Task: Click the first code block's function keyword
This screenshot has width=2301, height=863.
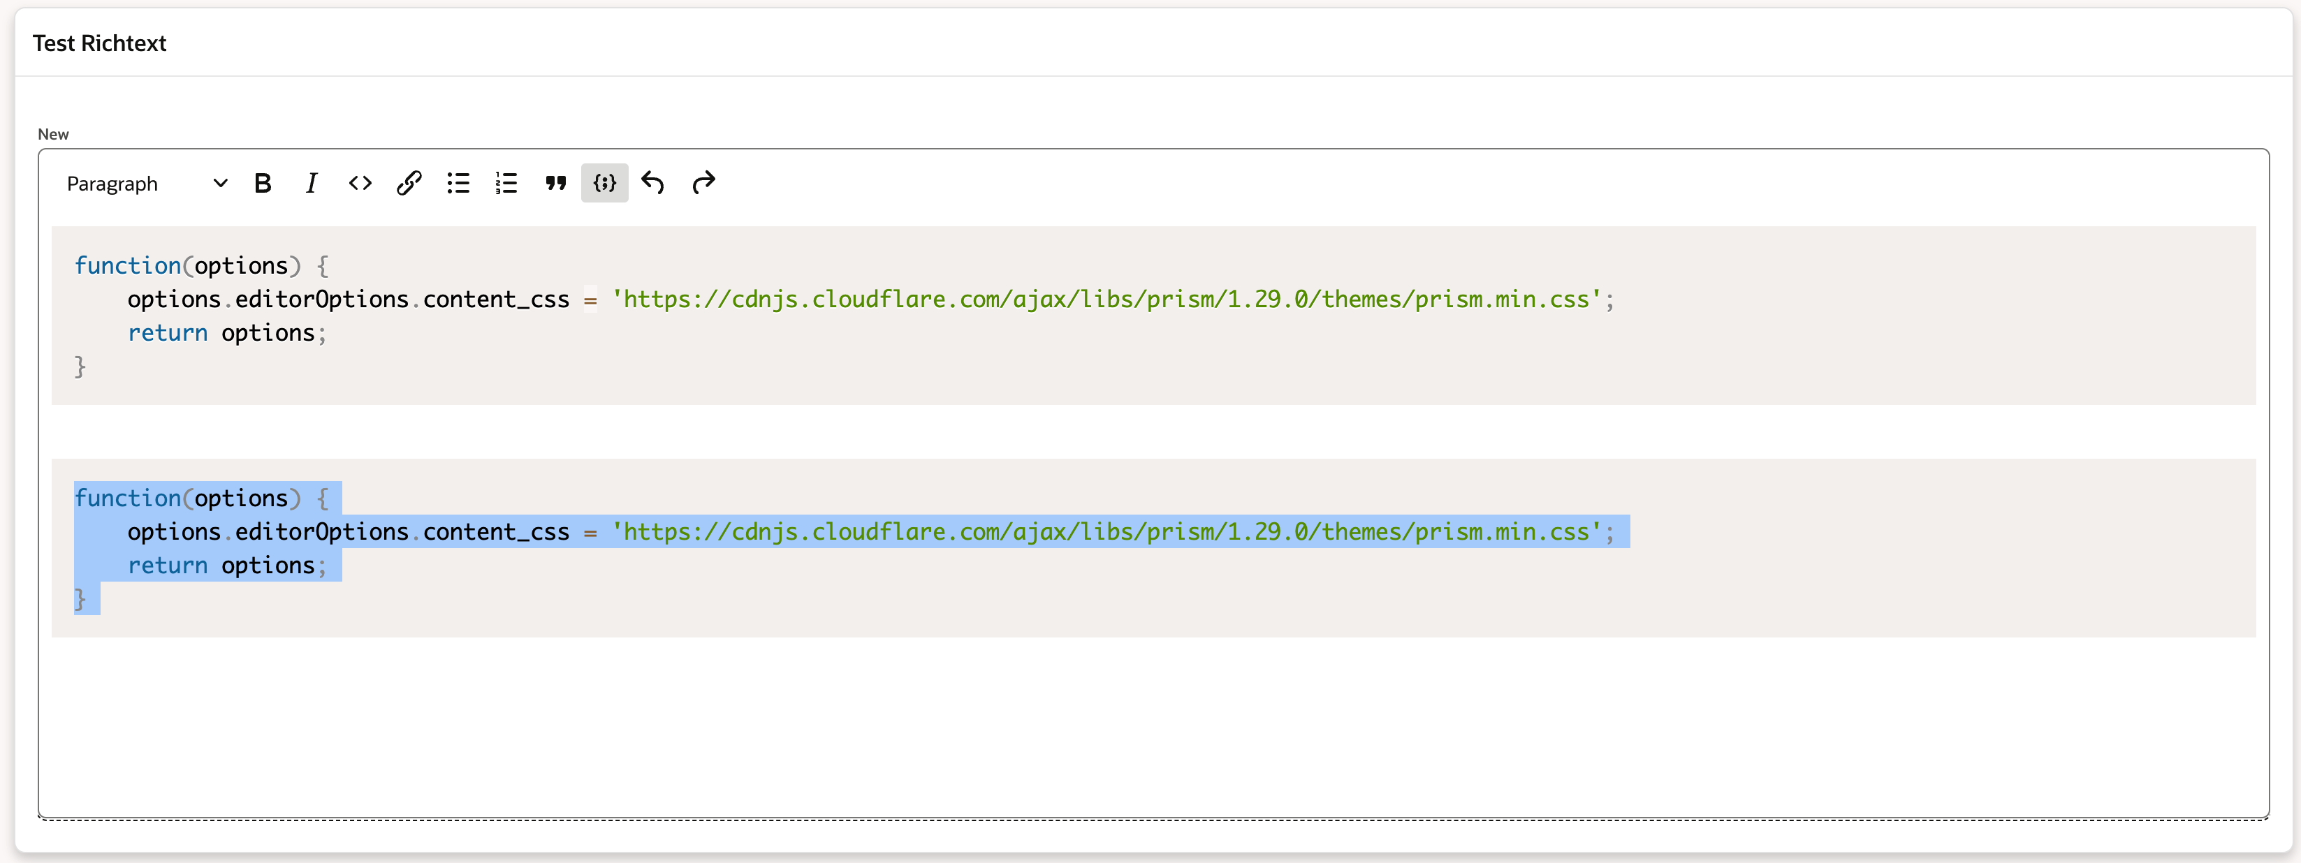Action: click(128, 266)
